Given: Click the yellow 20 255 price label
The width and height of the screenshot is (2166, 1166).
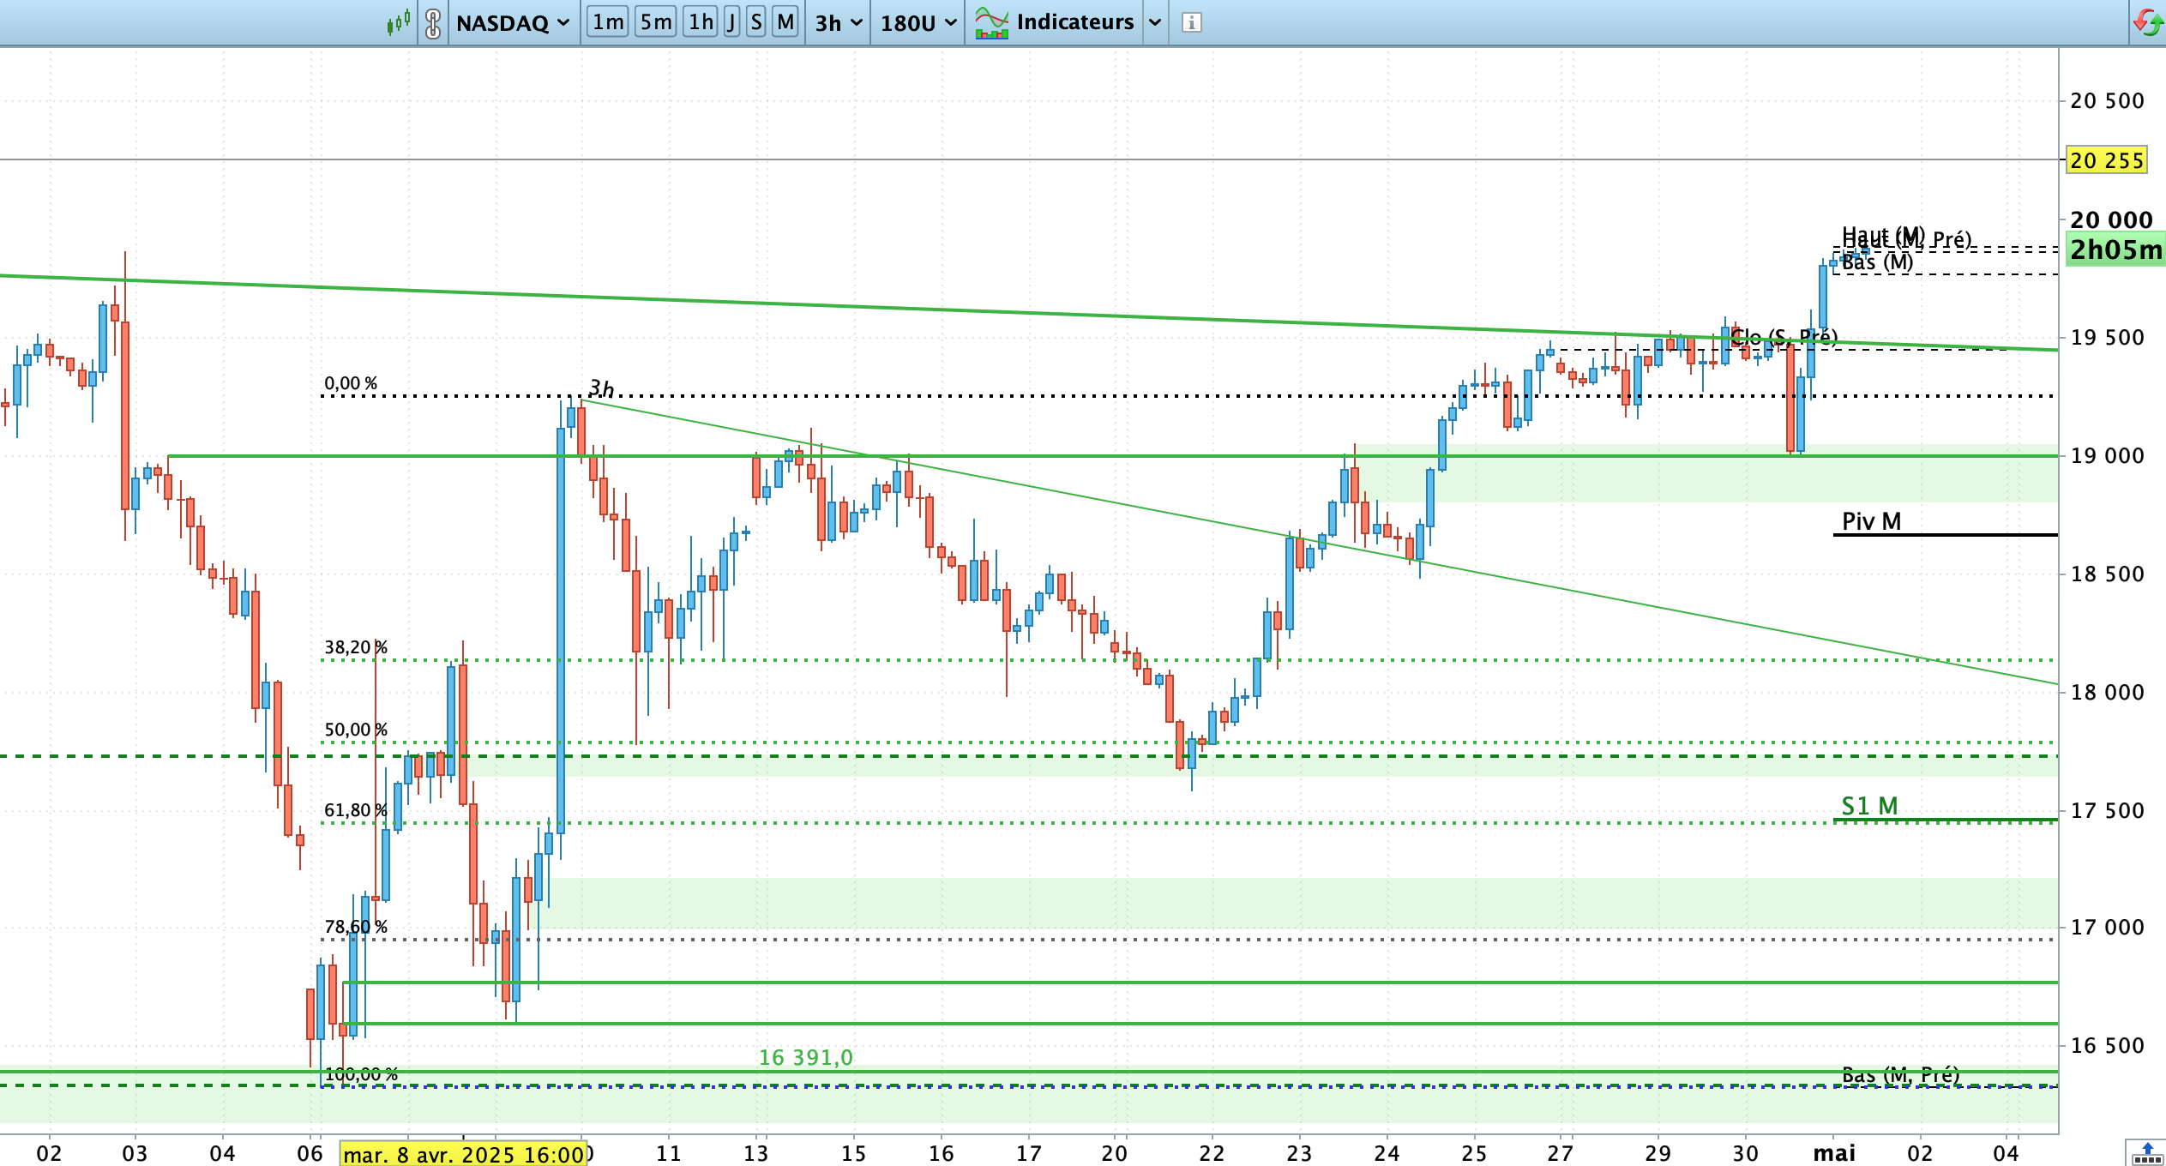Looking at the screenshot, I should [x=2106, y=160].
